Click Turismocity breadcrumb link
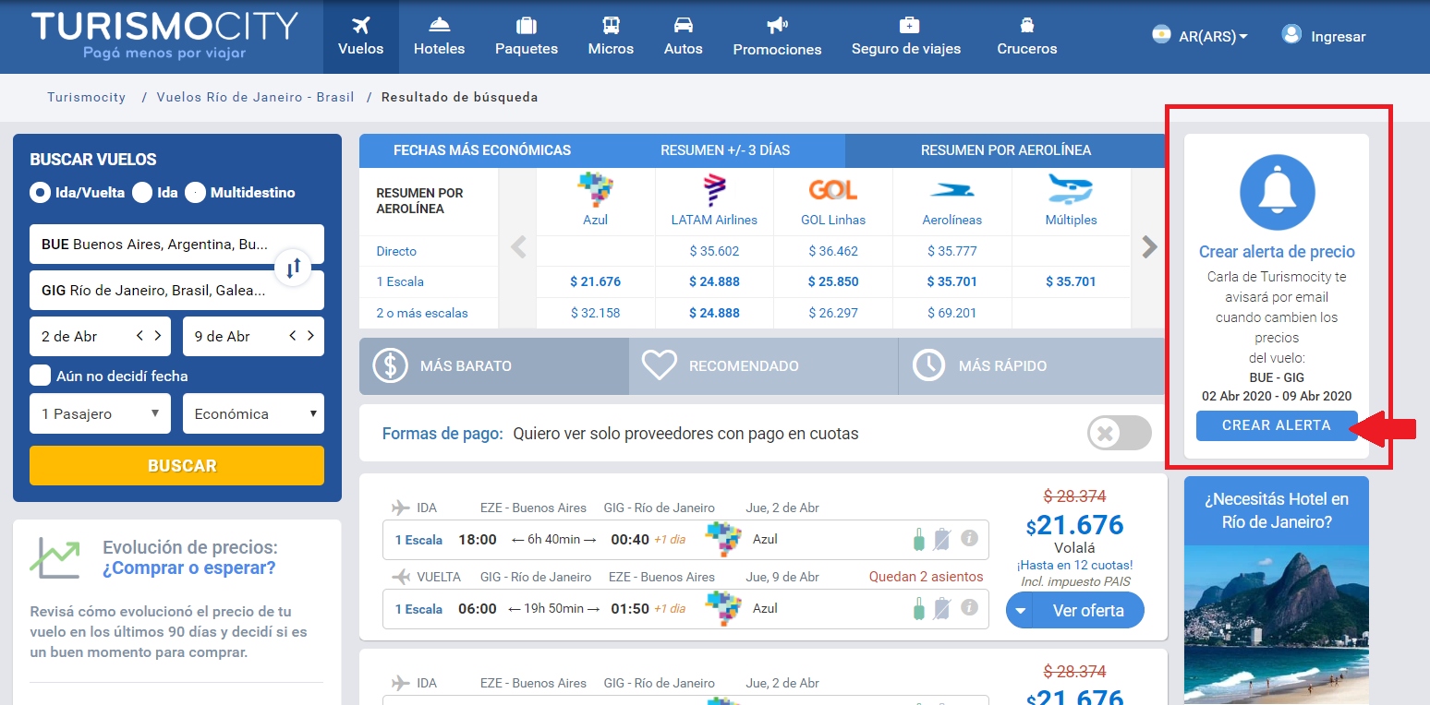1430x705 pixels. point(86,97)
